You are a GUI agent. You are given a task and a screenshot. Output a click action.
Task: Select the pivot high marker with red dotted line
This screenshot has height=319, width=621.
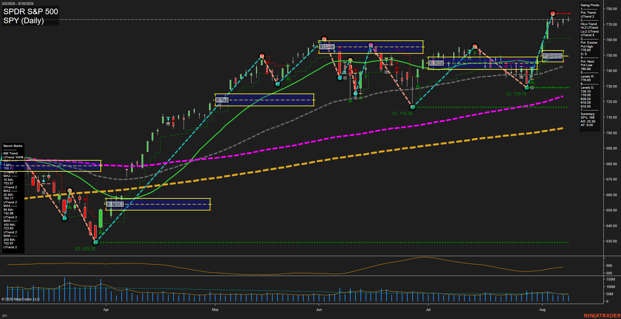click(x=553, y=13)
